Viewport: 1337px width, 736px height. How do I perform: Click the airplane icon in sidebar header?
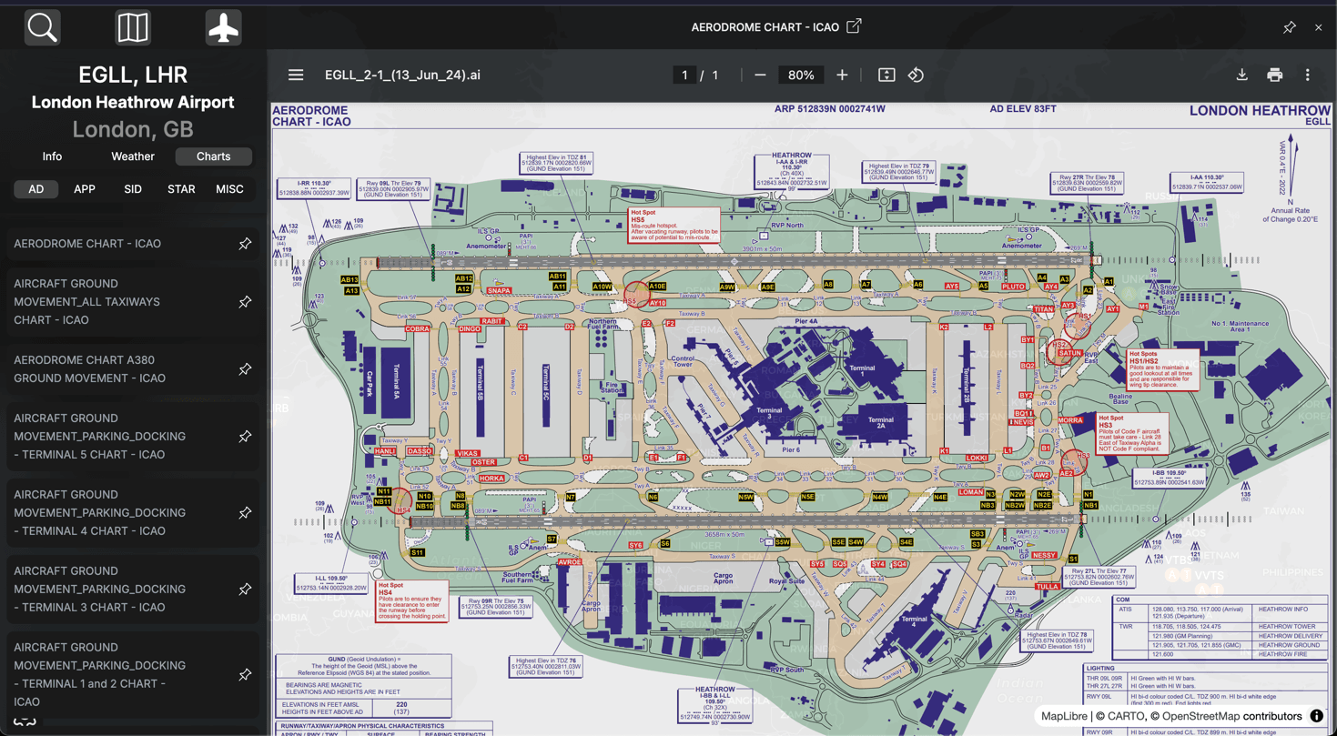point(223,28)
